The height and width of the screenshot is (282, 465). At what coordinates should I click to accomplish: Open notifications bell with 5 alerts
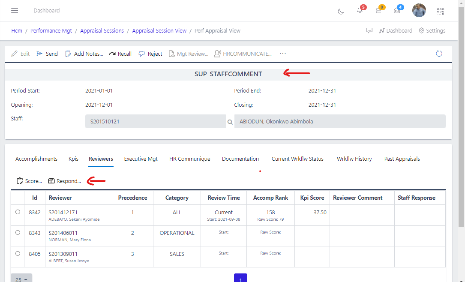click(360, 11)
